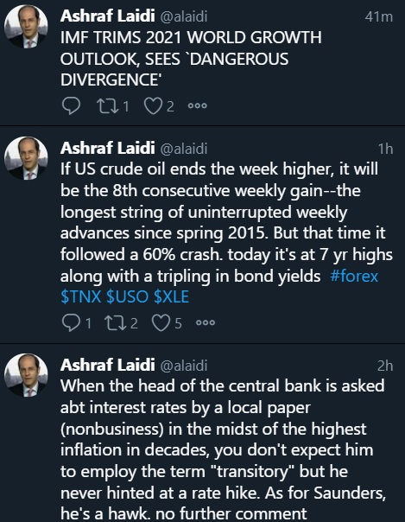
Task: Open the $TNX cashtag link
Action: coord(81,297)
